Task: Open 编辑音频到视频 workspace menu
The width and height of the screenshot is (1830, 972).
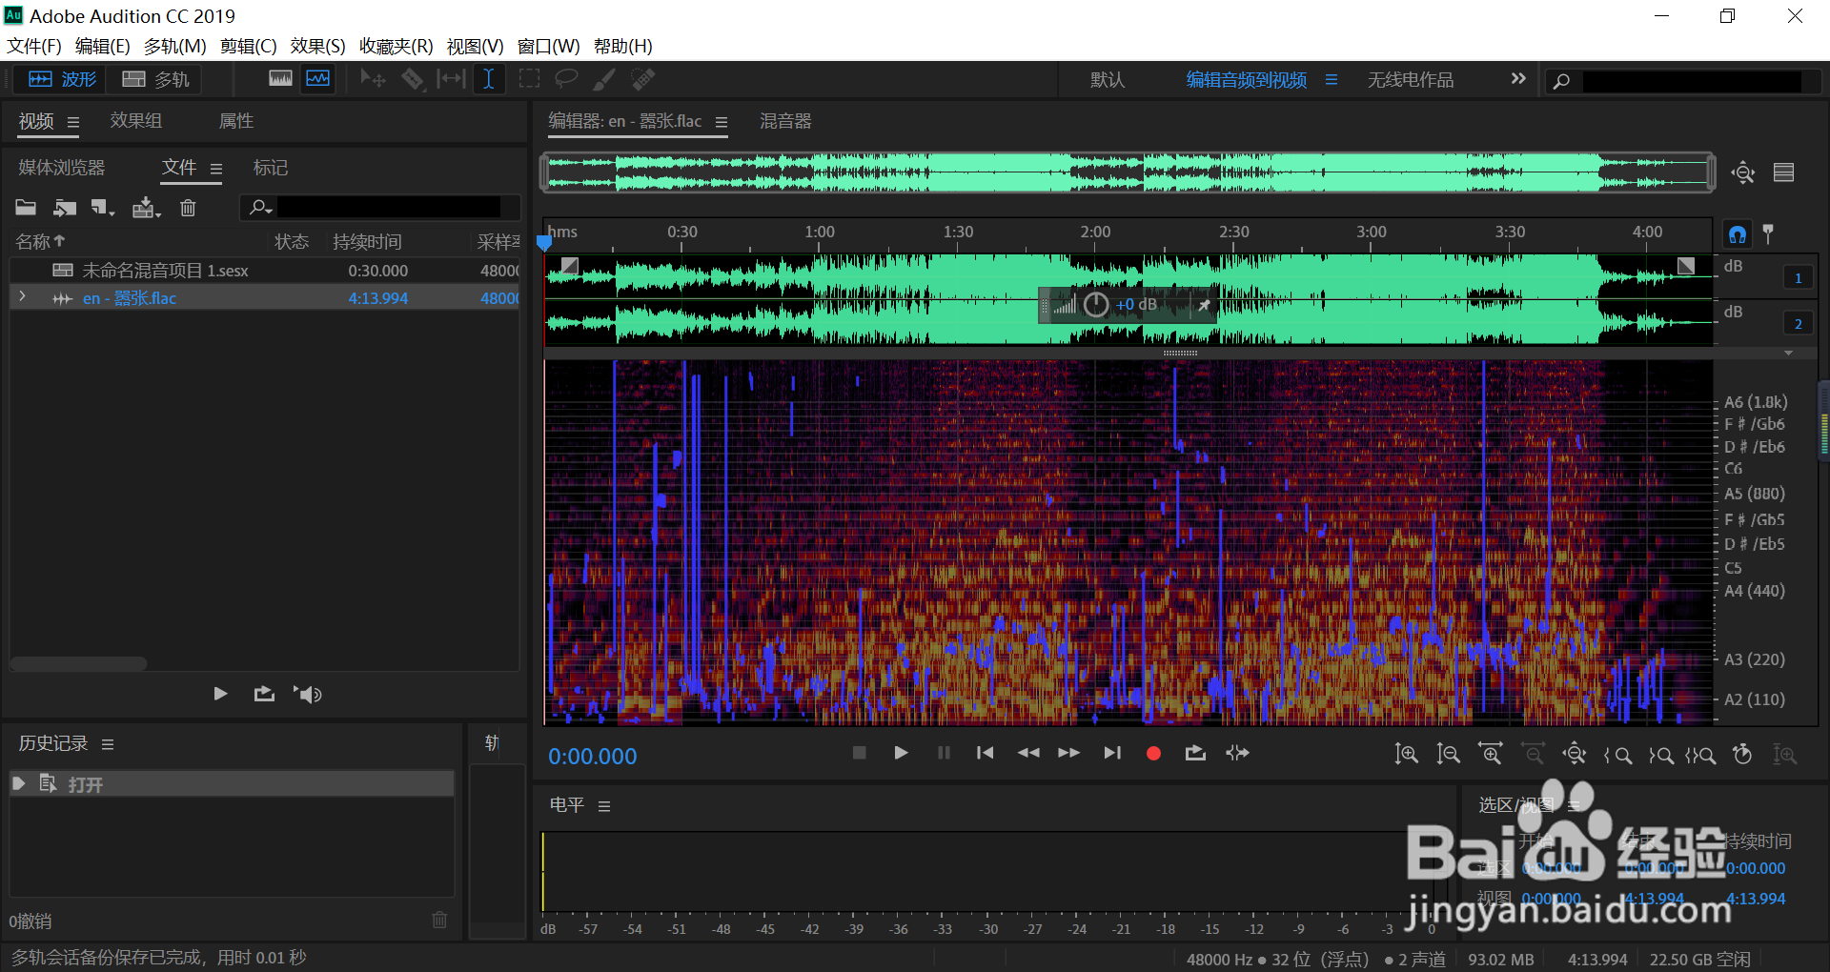Action: (1332, 80)
